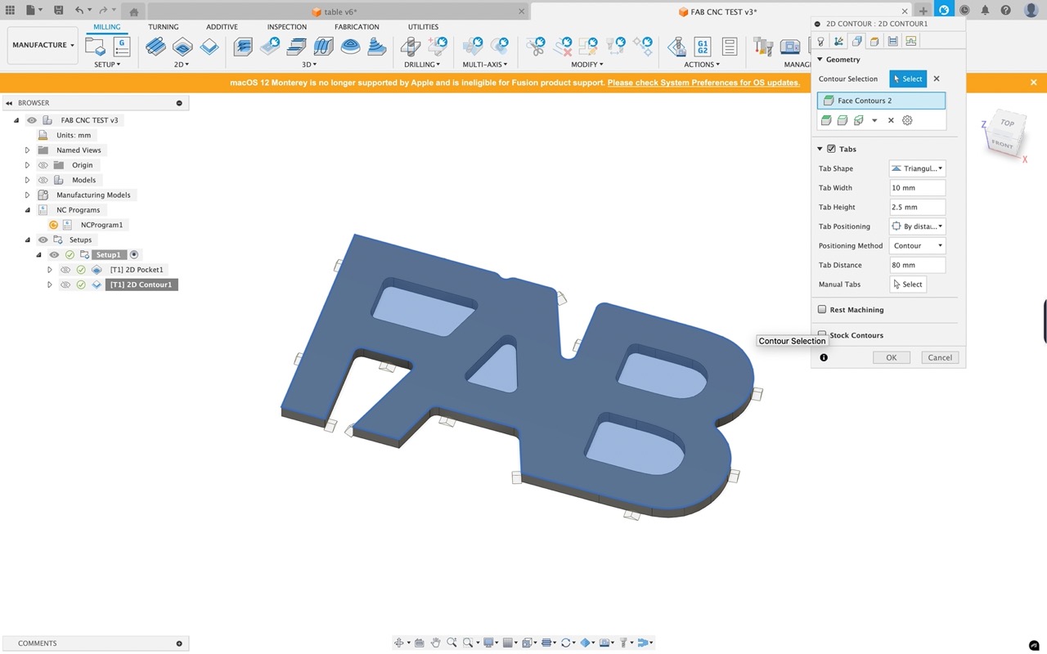Expand the Named Views tree node
The height and width of the screenshot is (654, 1047).
pyautogui.click(x=27, y=150)
